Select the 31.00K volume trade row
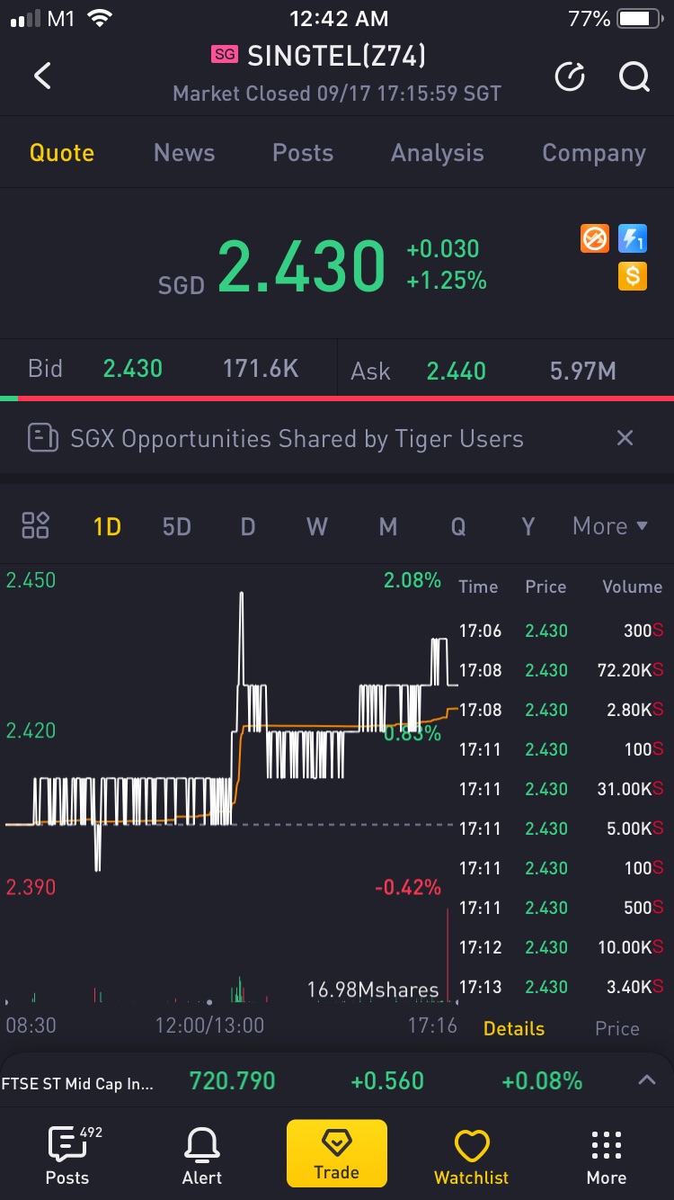The height and width of the screenshot is (1200, 674). (x=562, y=789)
